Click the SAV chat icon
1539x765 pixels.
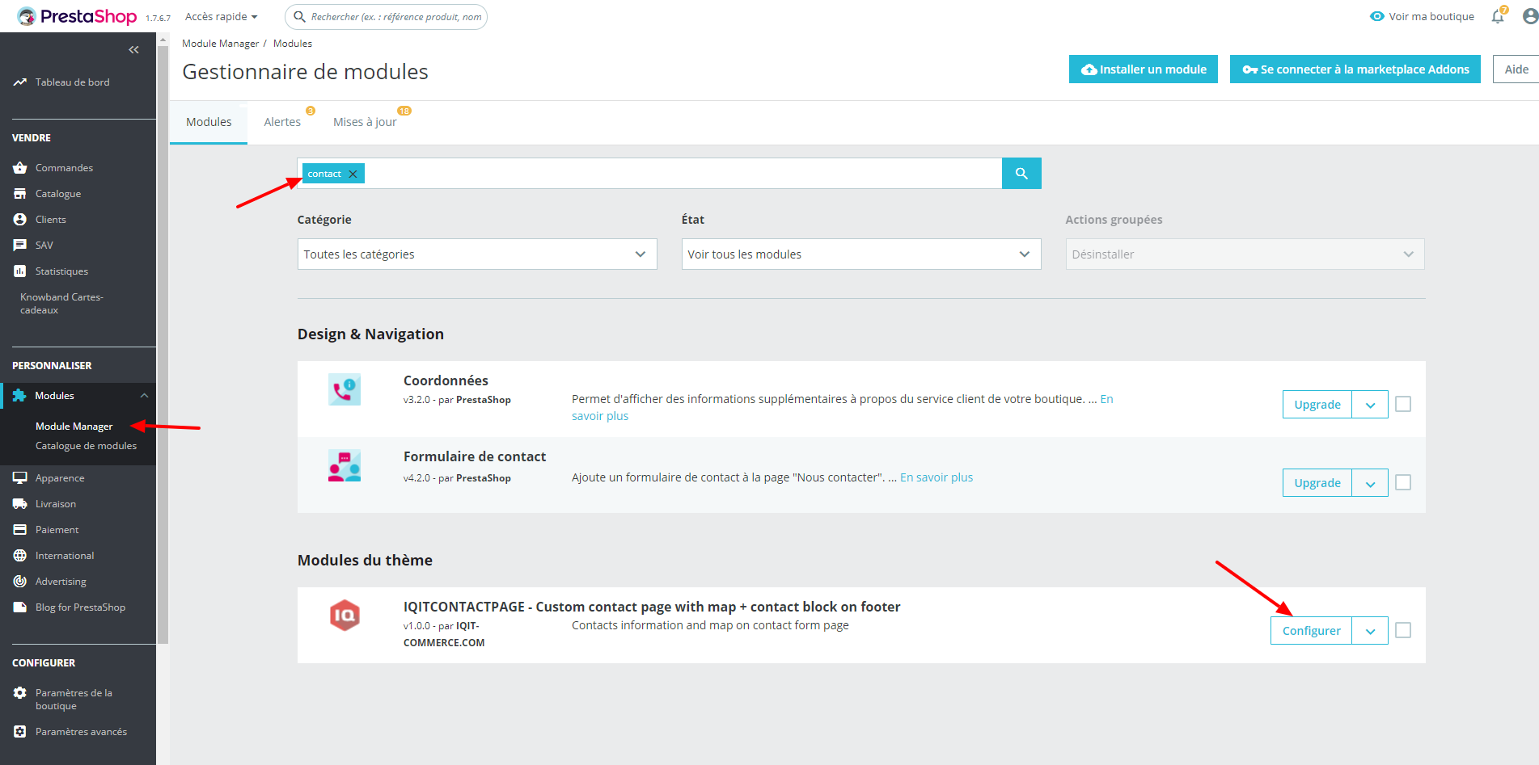click(x=20, y=246)
